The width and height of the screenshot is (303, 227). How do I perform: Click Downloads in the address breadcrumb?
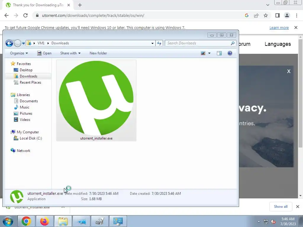click(60, 43)
